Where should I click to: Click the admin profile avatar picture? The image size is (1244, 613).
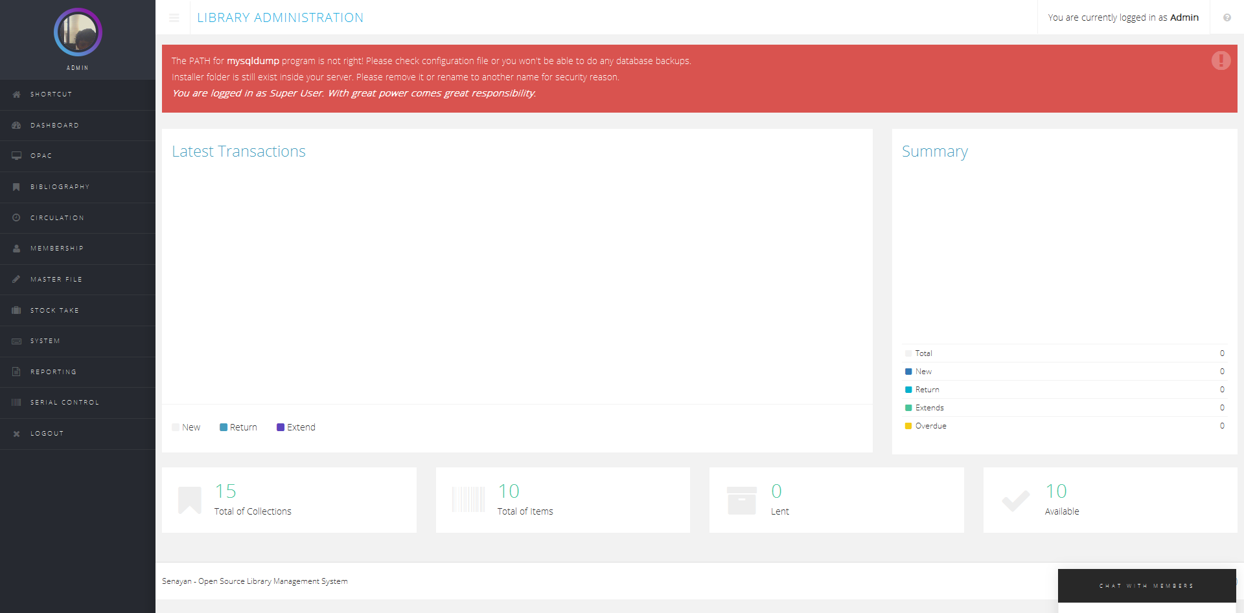tap(78, 32)
